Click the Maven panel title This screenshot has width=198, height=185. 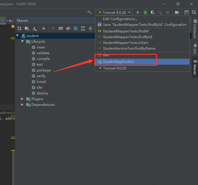pos(23,21)
